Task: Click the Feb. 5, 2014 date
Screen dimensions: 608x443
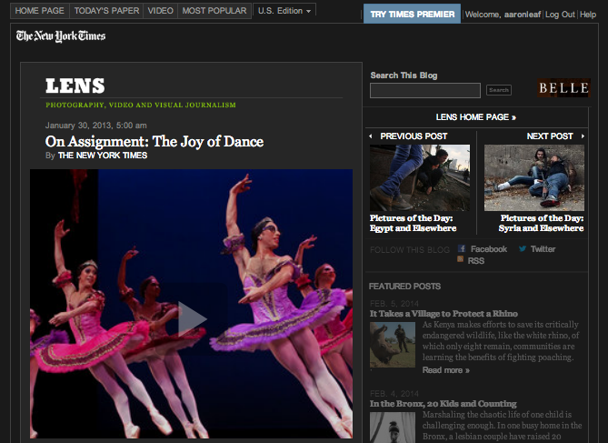Action: pyautogui.click(x=394, y=303)
